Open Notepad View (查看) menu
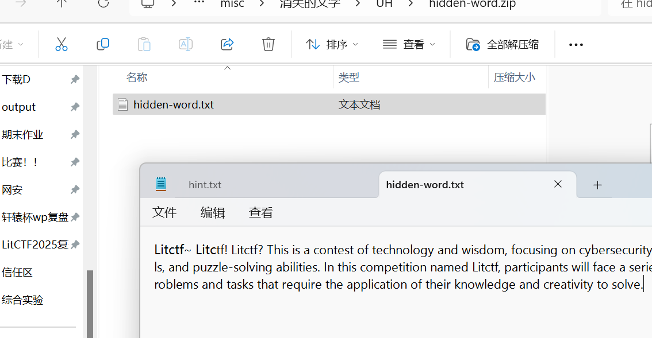652x338 pixels. click(260, 212)
